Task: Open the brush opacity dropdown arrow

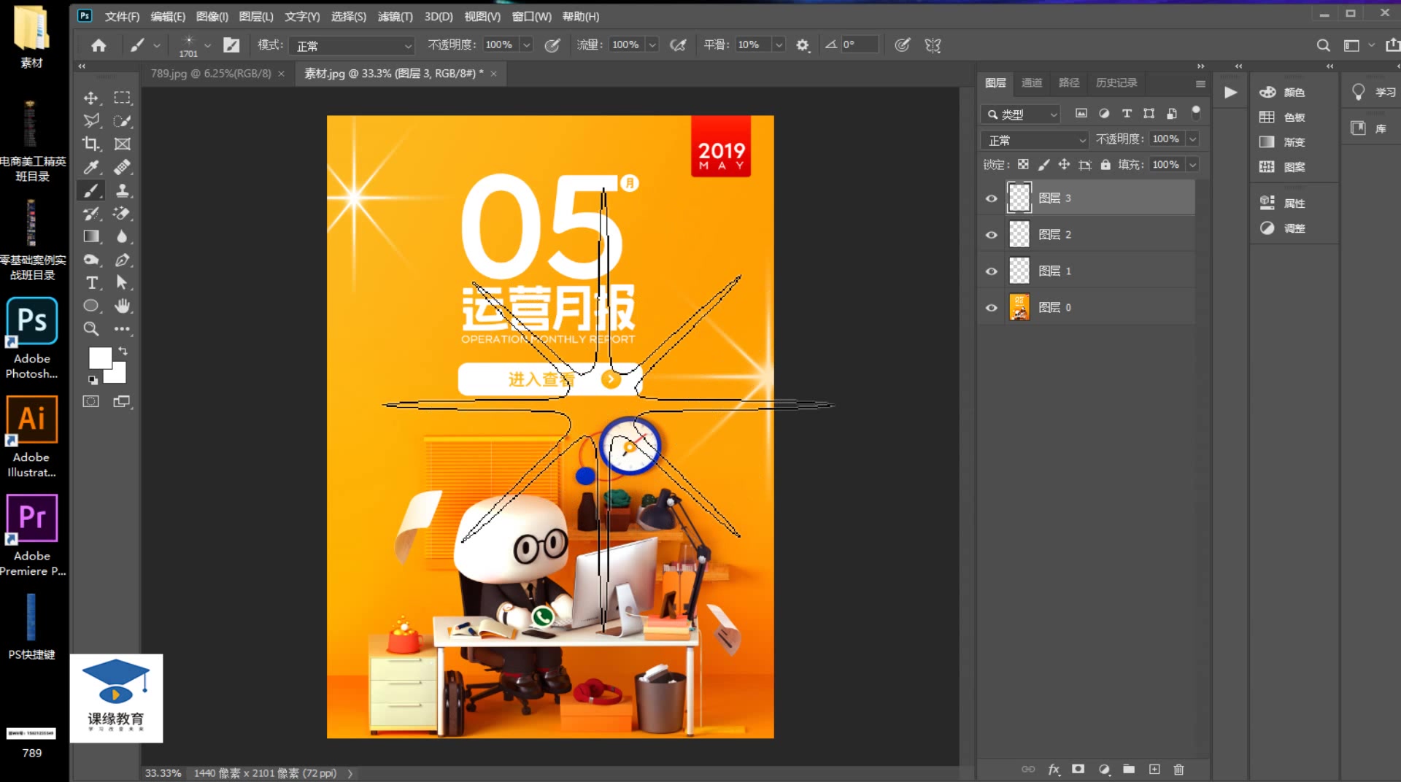Action: click(x=526, y=45)
